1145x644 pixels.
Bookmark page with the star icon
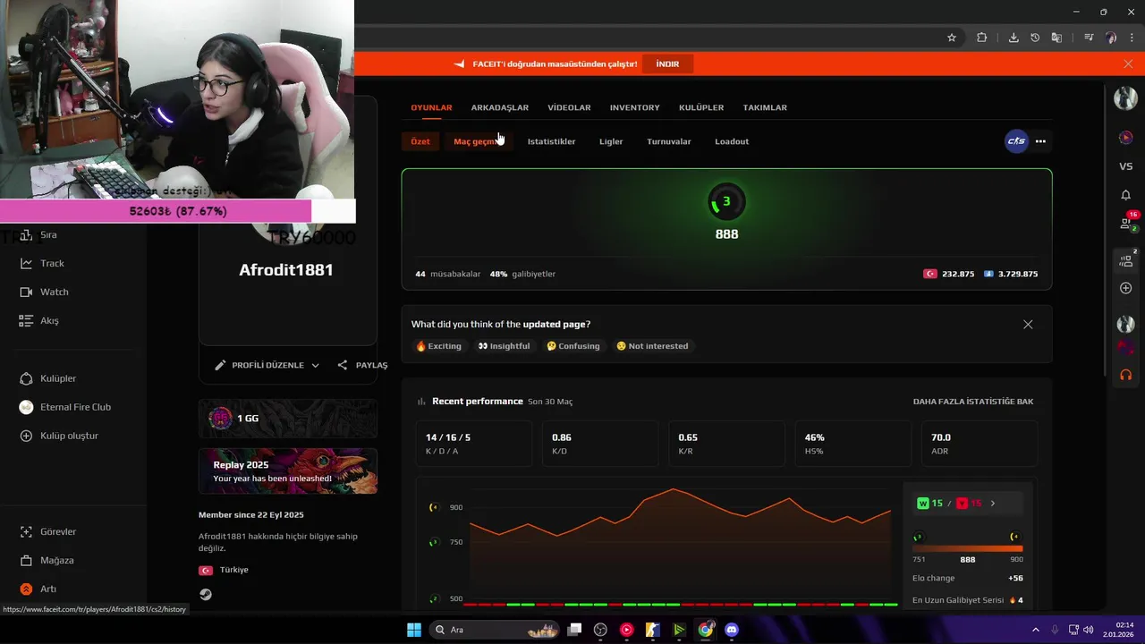[x=952, y=38]
